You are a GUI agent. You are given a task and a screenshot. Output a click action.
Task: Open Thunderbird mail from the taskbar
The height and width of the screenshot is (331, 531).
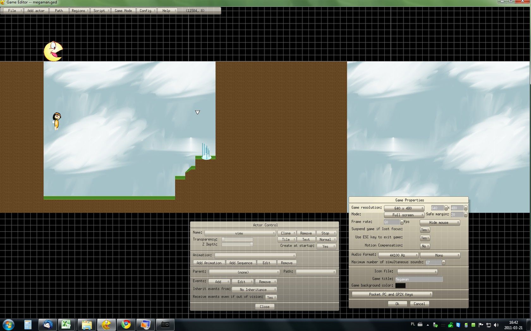coord(48,325)
